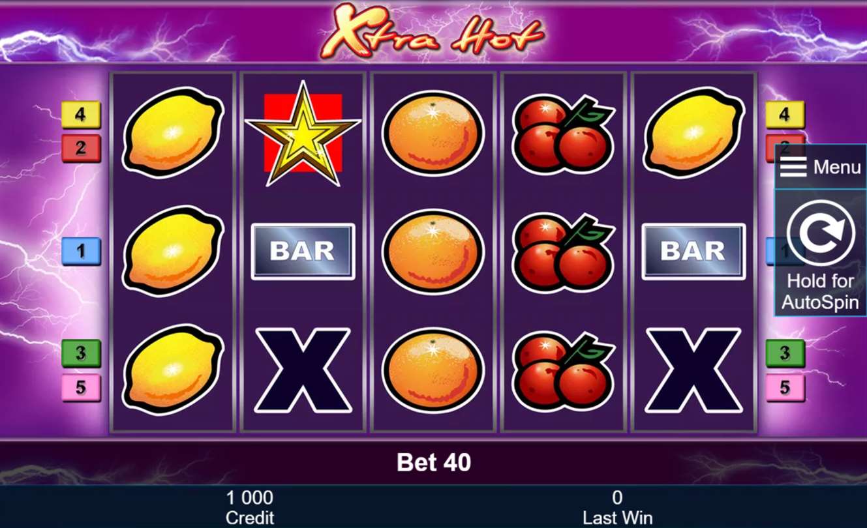The image size is (867, 528).
Task: Click the Xtra Hot logo title
Action: [x=433, y=31]
